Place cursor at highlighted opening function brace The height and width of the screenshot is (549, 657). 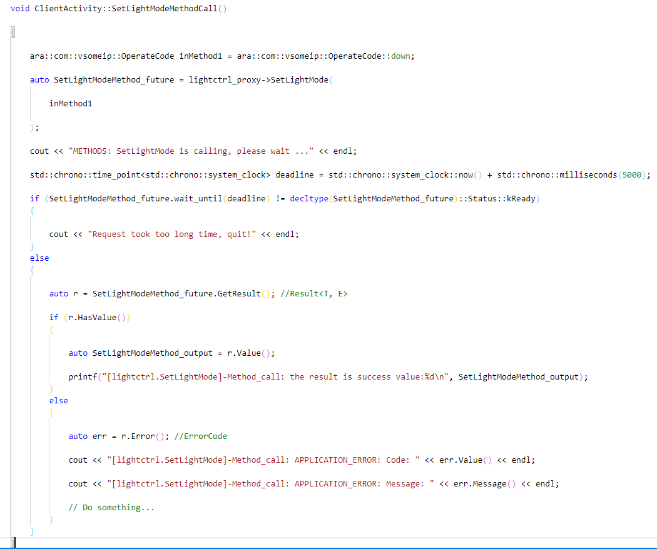13,32
